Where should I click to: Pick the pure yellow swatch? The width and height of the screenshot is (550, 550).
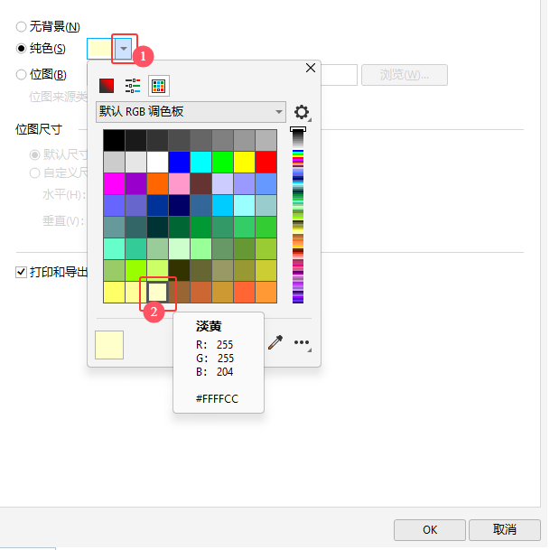[x=244, y=162]
